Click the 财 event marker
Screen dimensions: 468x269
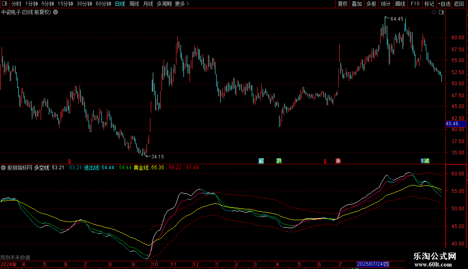tap(422, 161)
